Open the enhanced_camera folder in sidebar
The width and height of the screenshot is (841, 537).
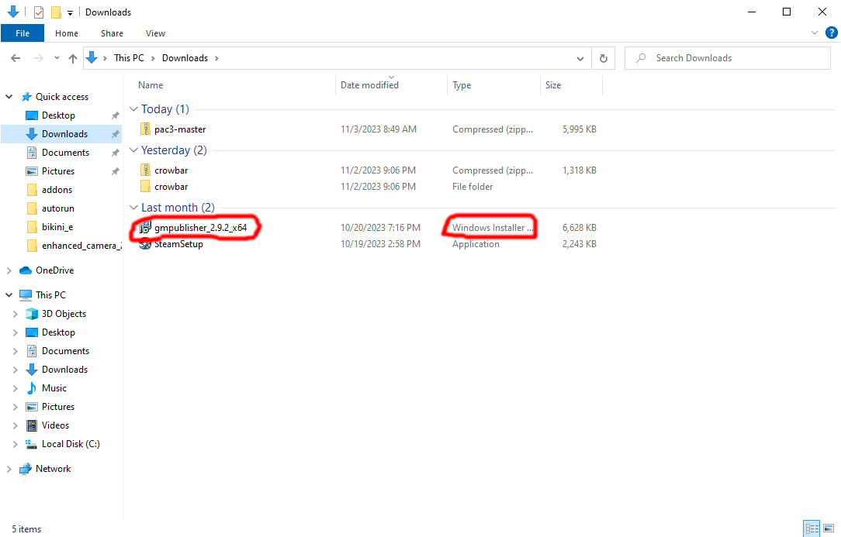click(x=81, y=246)
